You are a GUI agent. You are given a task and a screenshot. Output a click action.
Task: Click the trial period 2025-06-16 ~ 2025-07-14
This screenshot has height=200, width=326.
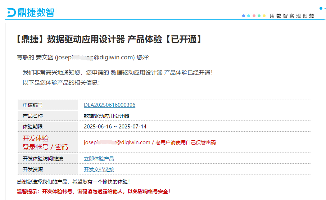[115, 127]
